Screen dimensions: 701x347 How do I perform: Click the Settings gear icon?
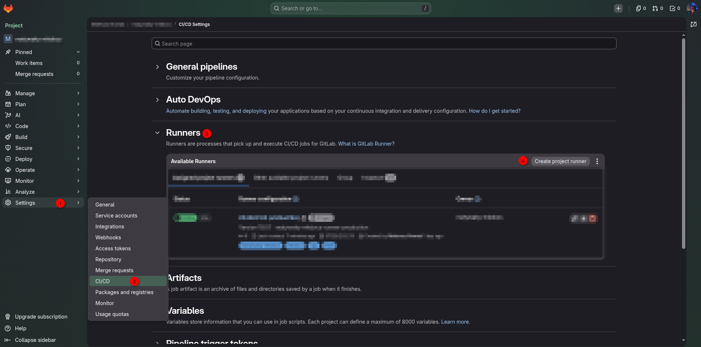pos(8,203)
